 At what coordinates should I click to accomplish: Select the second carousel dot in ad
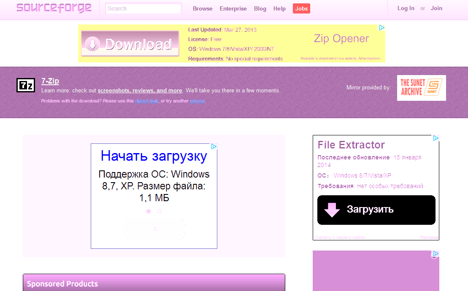160,211
